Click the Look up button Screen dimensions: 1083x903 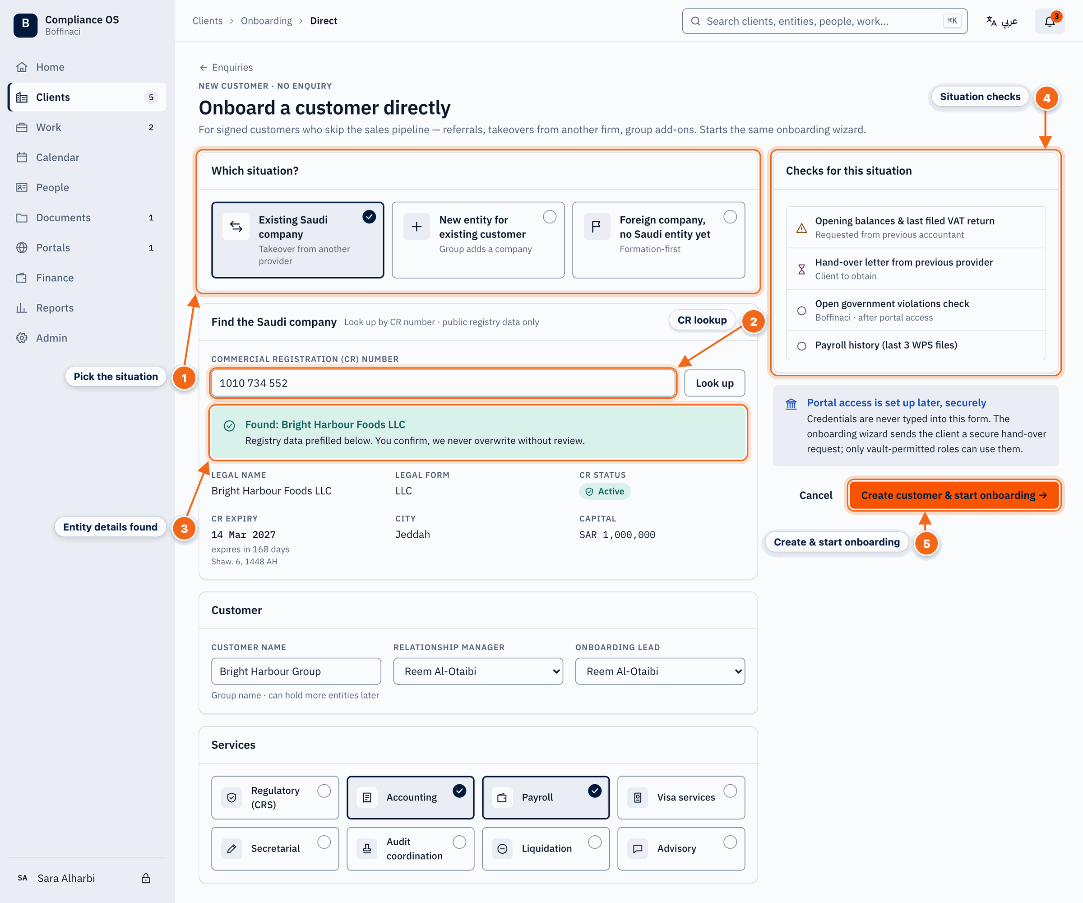(x=714, y=383)
